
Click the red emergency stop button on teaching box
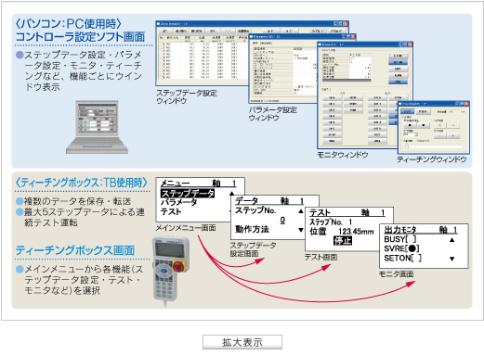pos(179,266)
